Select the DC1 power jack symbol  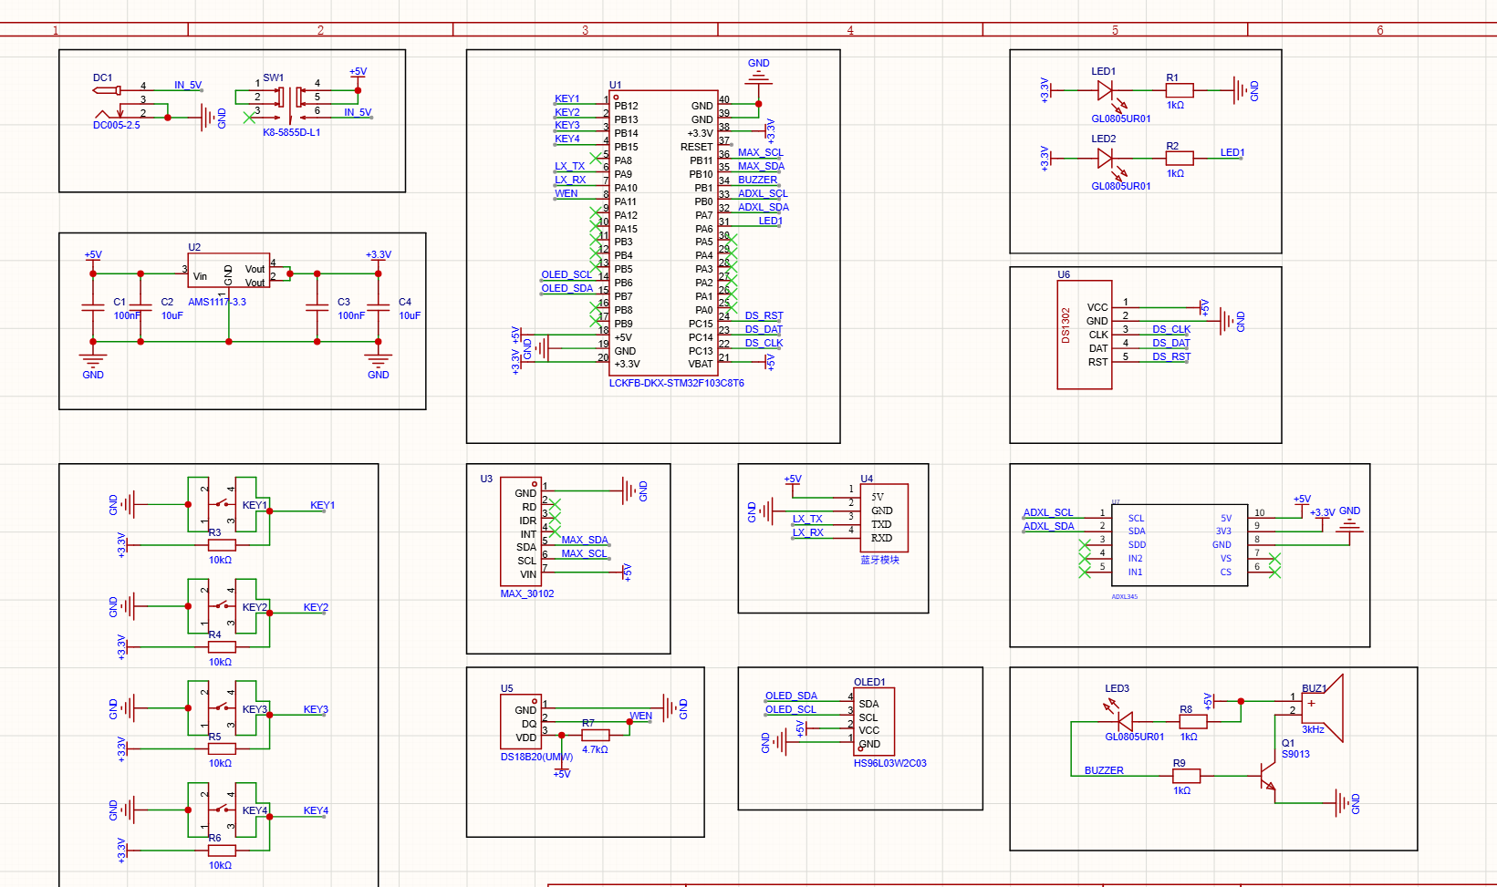click(x=109, y=91)
